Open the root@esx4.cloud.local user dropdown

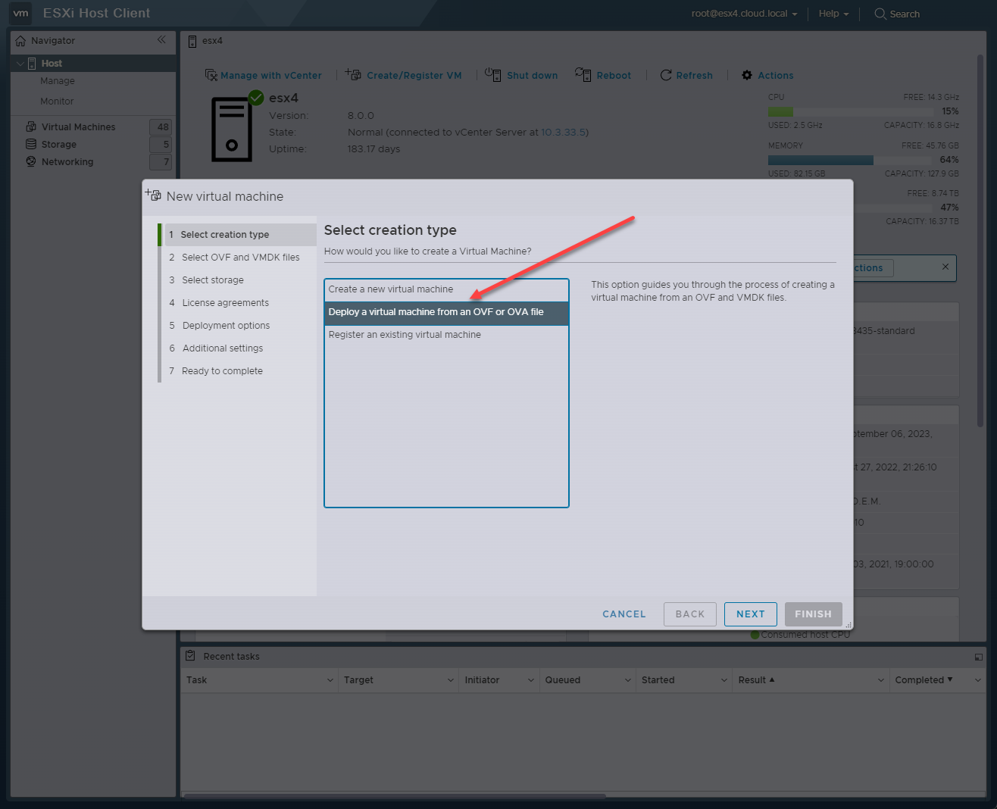[x=744, y=14]
